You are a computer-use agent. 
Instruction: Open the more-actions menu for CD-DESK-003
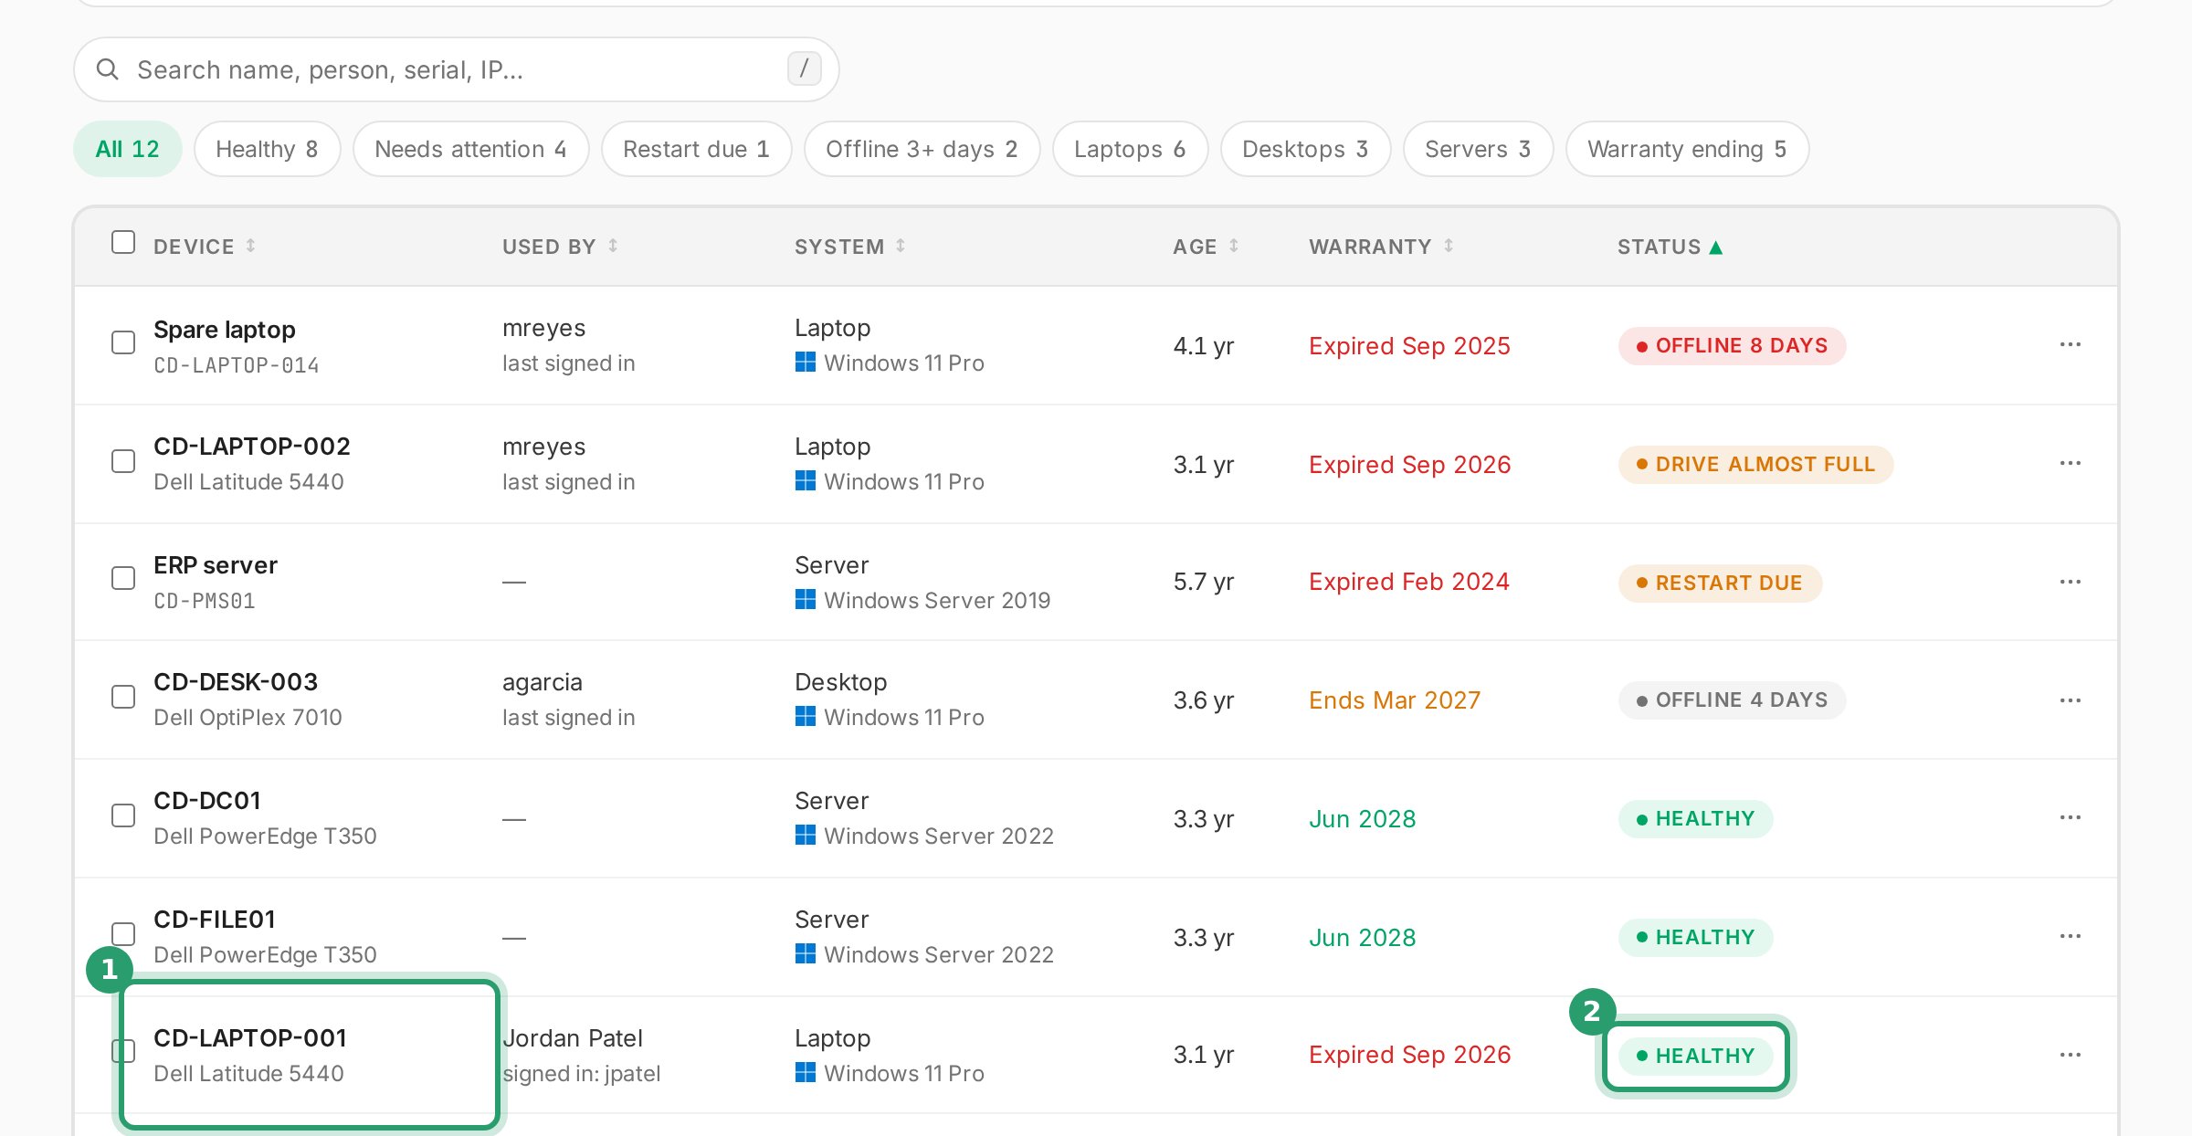click(2070, 700)
